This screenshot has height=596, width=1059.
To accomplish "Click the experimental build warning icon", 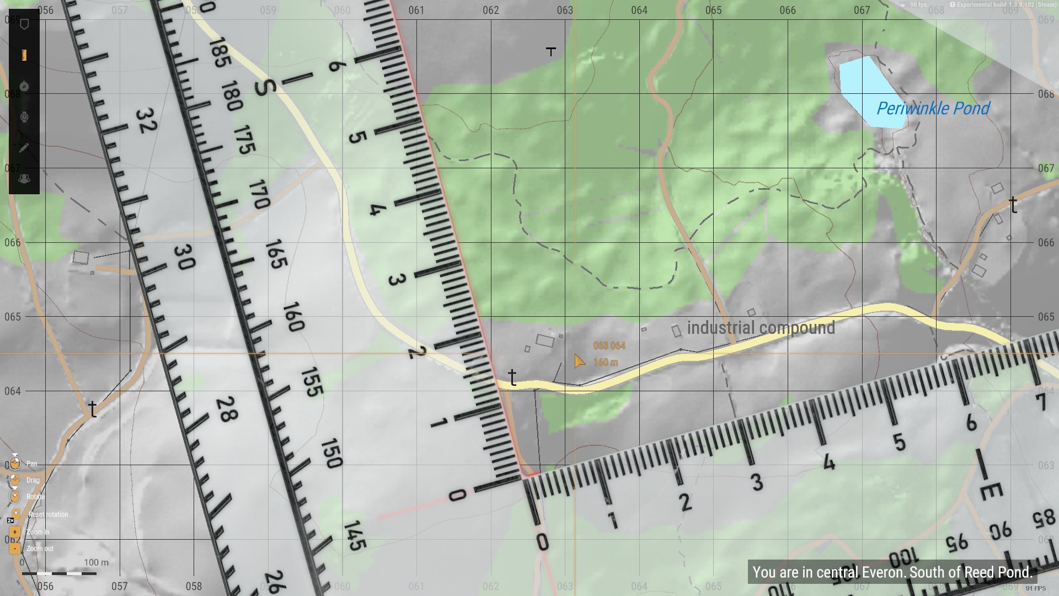I will click(x=952, y=4).
